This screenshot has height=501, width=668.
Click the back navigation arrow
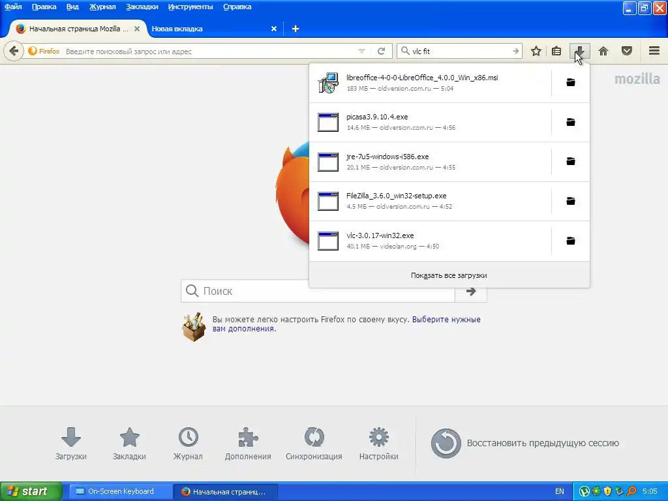click(14, 51)
